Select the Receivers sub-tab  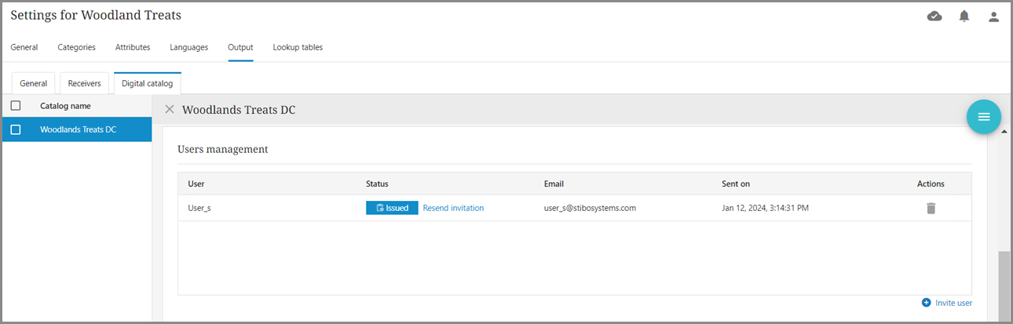[x=84, y=83]
